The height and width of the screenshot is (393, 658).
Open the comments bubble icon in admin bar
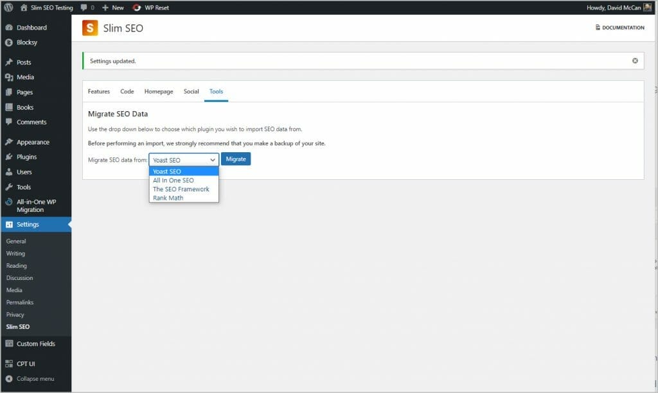click(84, 8)
